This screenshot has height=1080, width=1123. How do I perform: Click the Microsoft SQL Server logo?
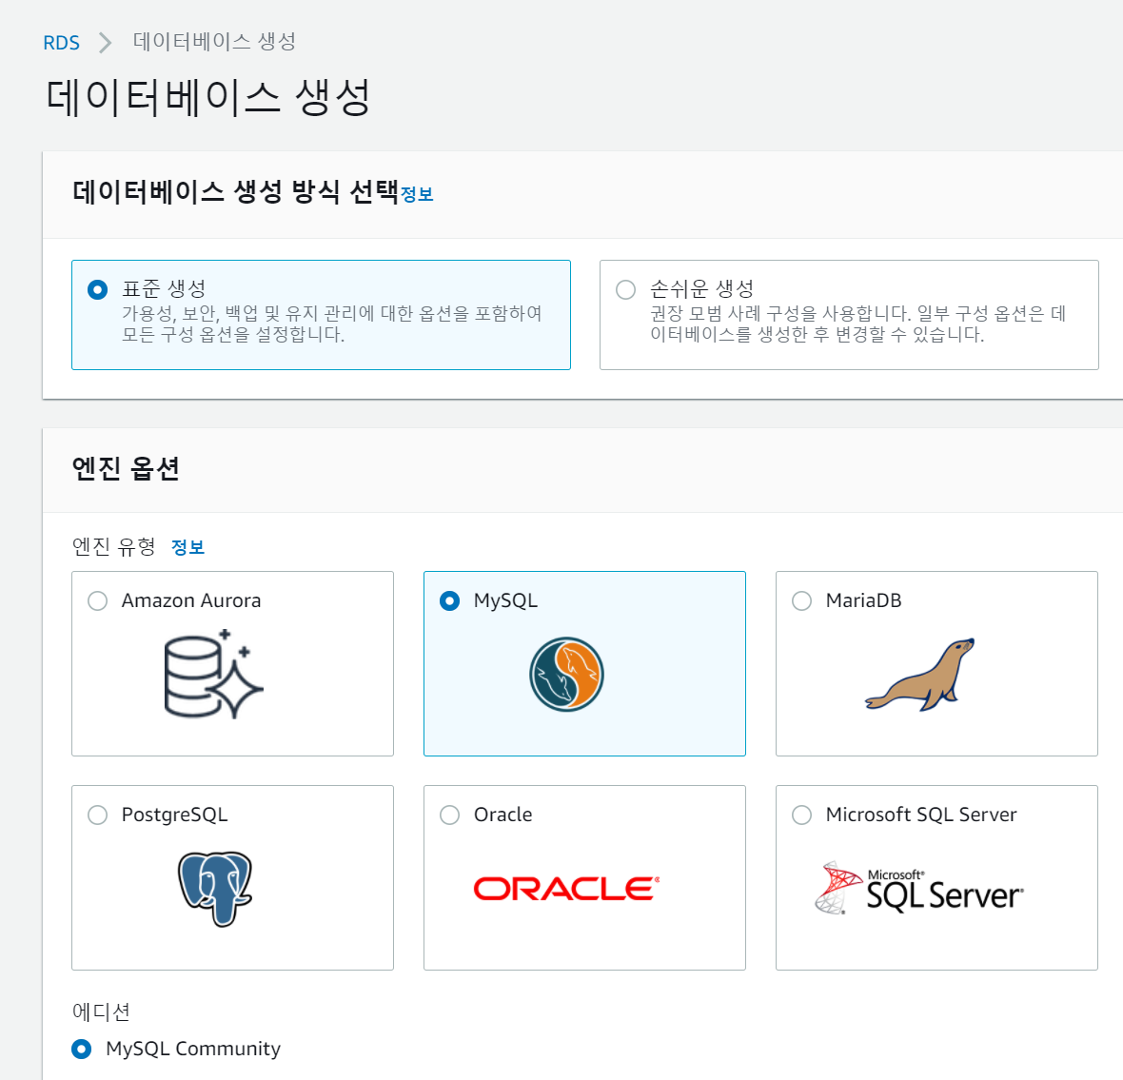pyautogui.click(x=919, y=889)
